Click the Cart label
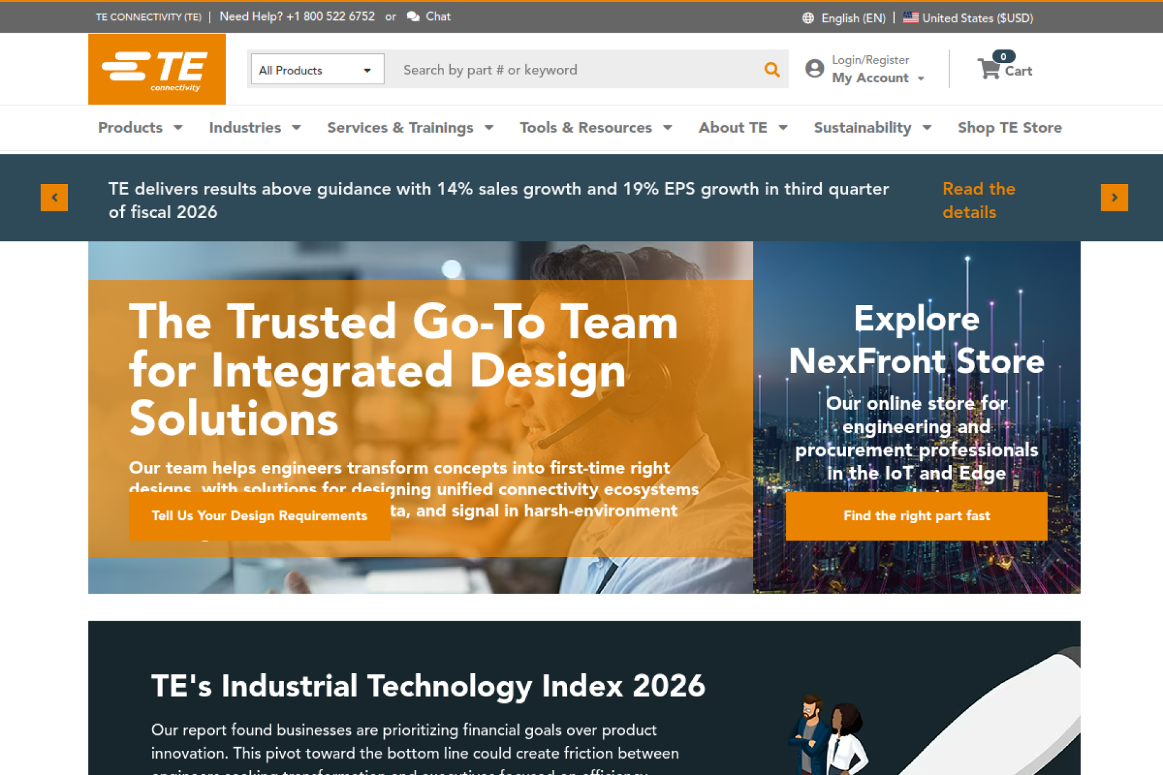The image size is (1163, 775). coord(1018,71)
